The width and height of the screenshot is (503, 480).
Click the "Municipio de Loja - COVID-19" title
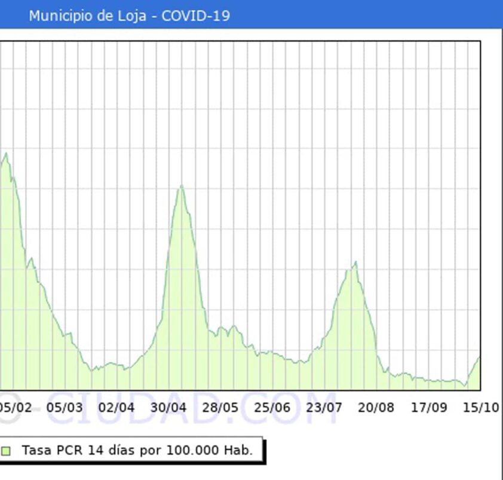(129, 16)
